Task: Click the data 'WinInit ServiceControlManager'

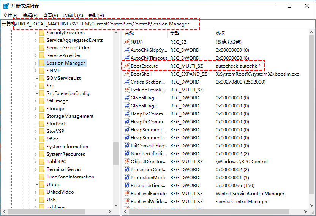Action: (x=250, y=194)
